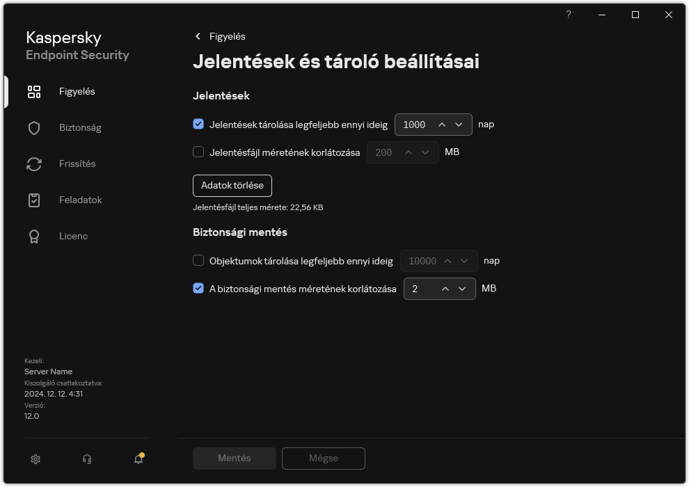Open notifications via the bell icon

point(138,459)
